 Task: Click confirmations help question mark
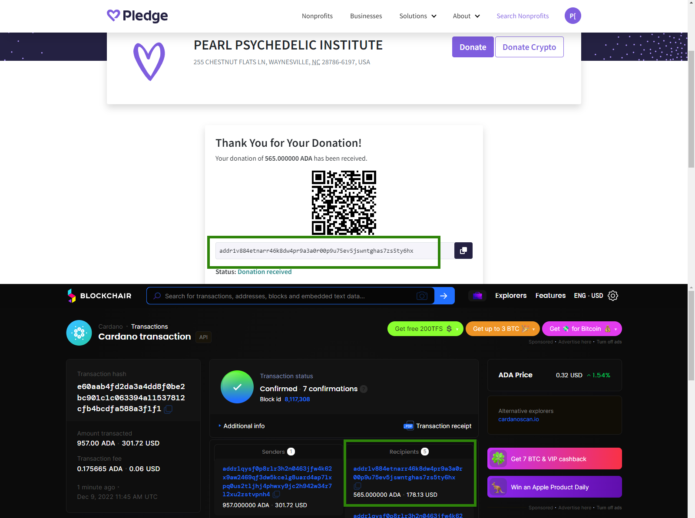click(x=364, y=389)
